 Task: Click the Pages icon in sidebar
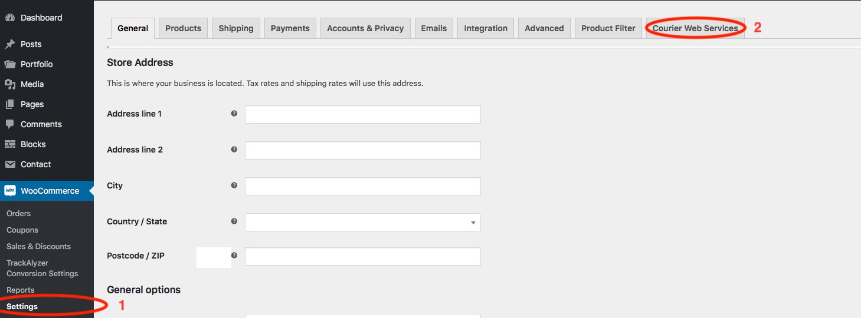tap(10, 104)
